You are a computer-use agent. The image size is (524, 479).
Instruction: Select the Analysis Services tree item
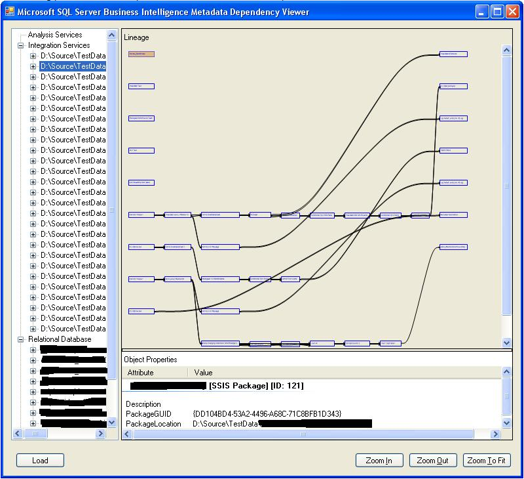pyautogui.click(x=55, y=35)
